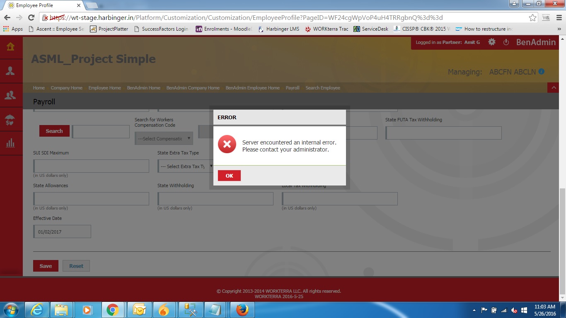566x318 pixels.
Task: Bookmark page with the star icon
Action: pos(532,18)
